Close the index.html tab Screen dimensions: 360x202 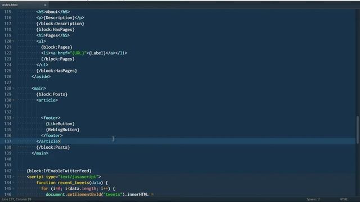[45, 5]
